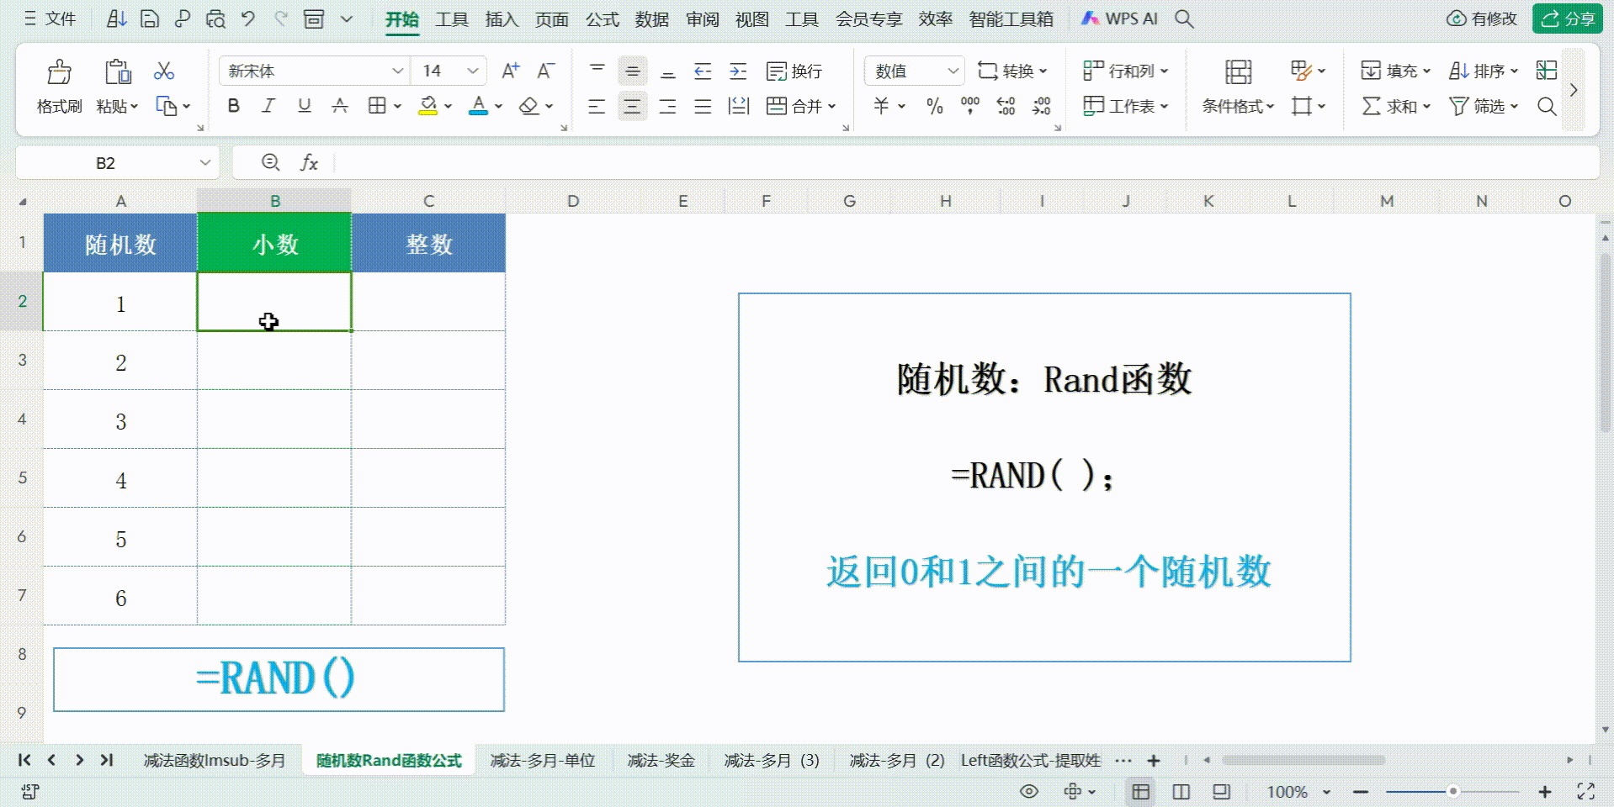
Task: Switch to the 减法-奖金 sheet tab
Action: [661, 760]
